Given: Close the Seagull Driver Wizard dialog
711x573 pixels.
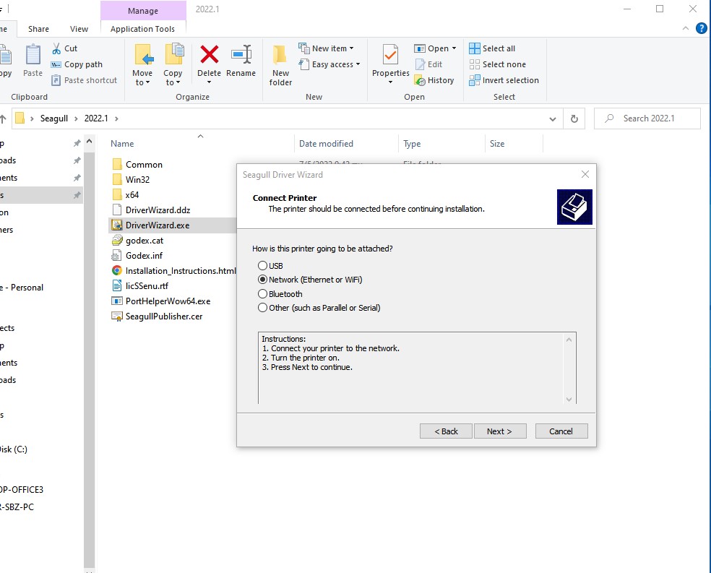Looking at the screenshot, I should pyautogui.click(x=585, y=175).
